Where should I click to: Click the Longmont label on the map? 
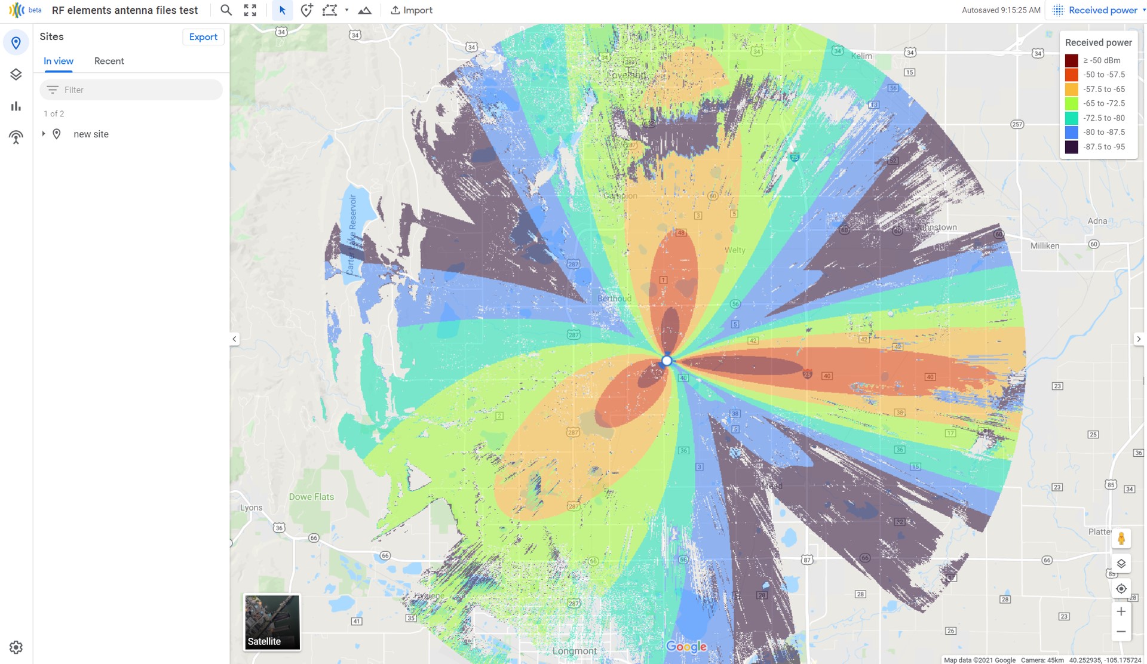[575, 651]
